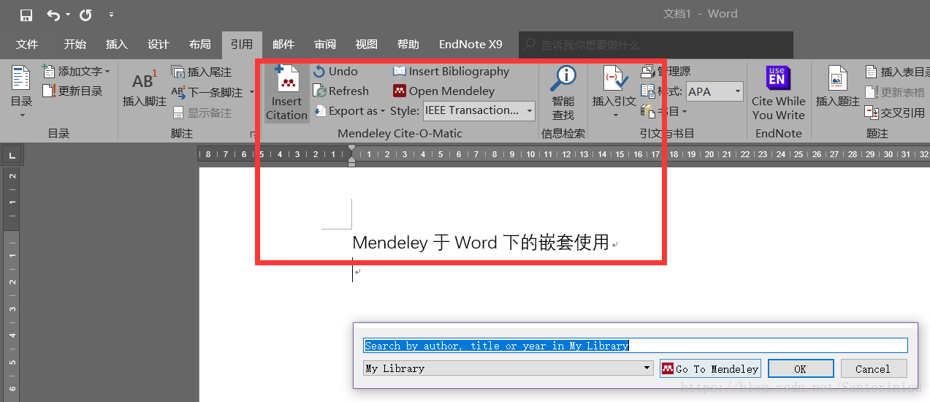Switch to the 布局 tab
Viewport: 930px width, 402px height.
(199, 45)
